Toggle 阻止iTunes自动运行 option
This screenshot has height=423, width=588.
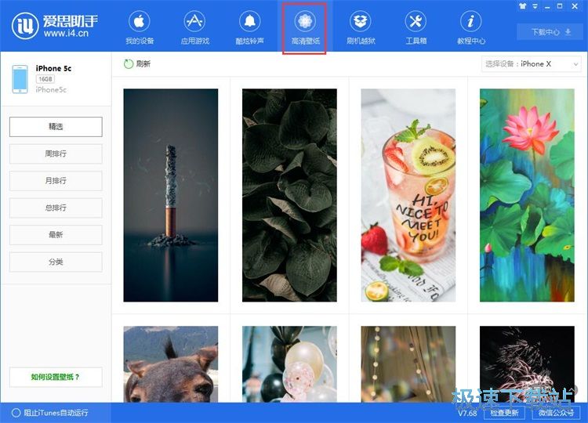pyautogui.click(x=16, y=413)
